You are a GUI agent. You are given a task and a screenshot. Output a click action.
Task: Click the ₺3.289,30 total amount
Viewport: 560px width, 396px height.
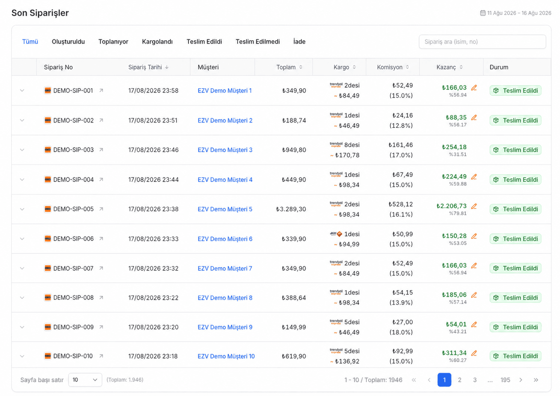pyautogui.click(x=291, y=209)
